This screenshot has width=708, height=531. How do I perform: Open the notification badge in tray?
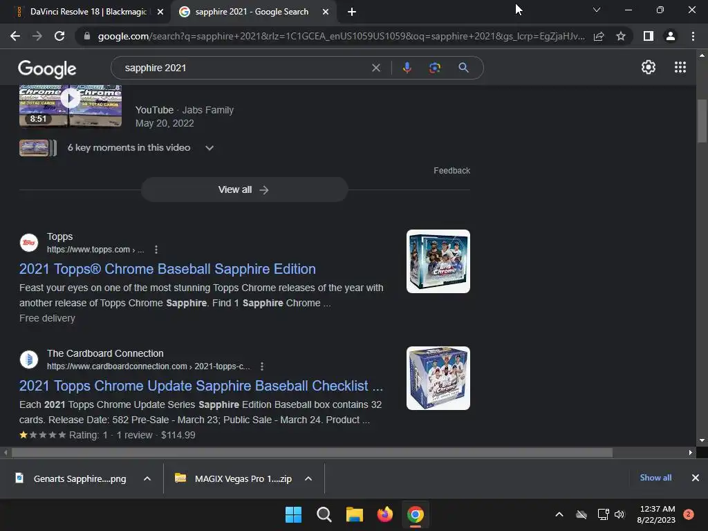coord(688,514)
